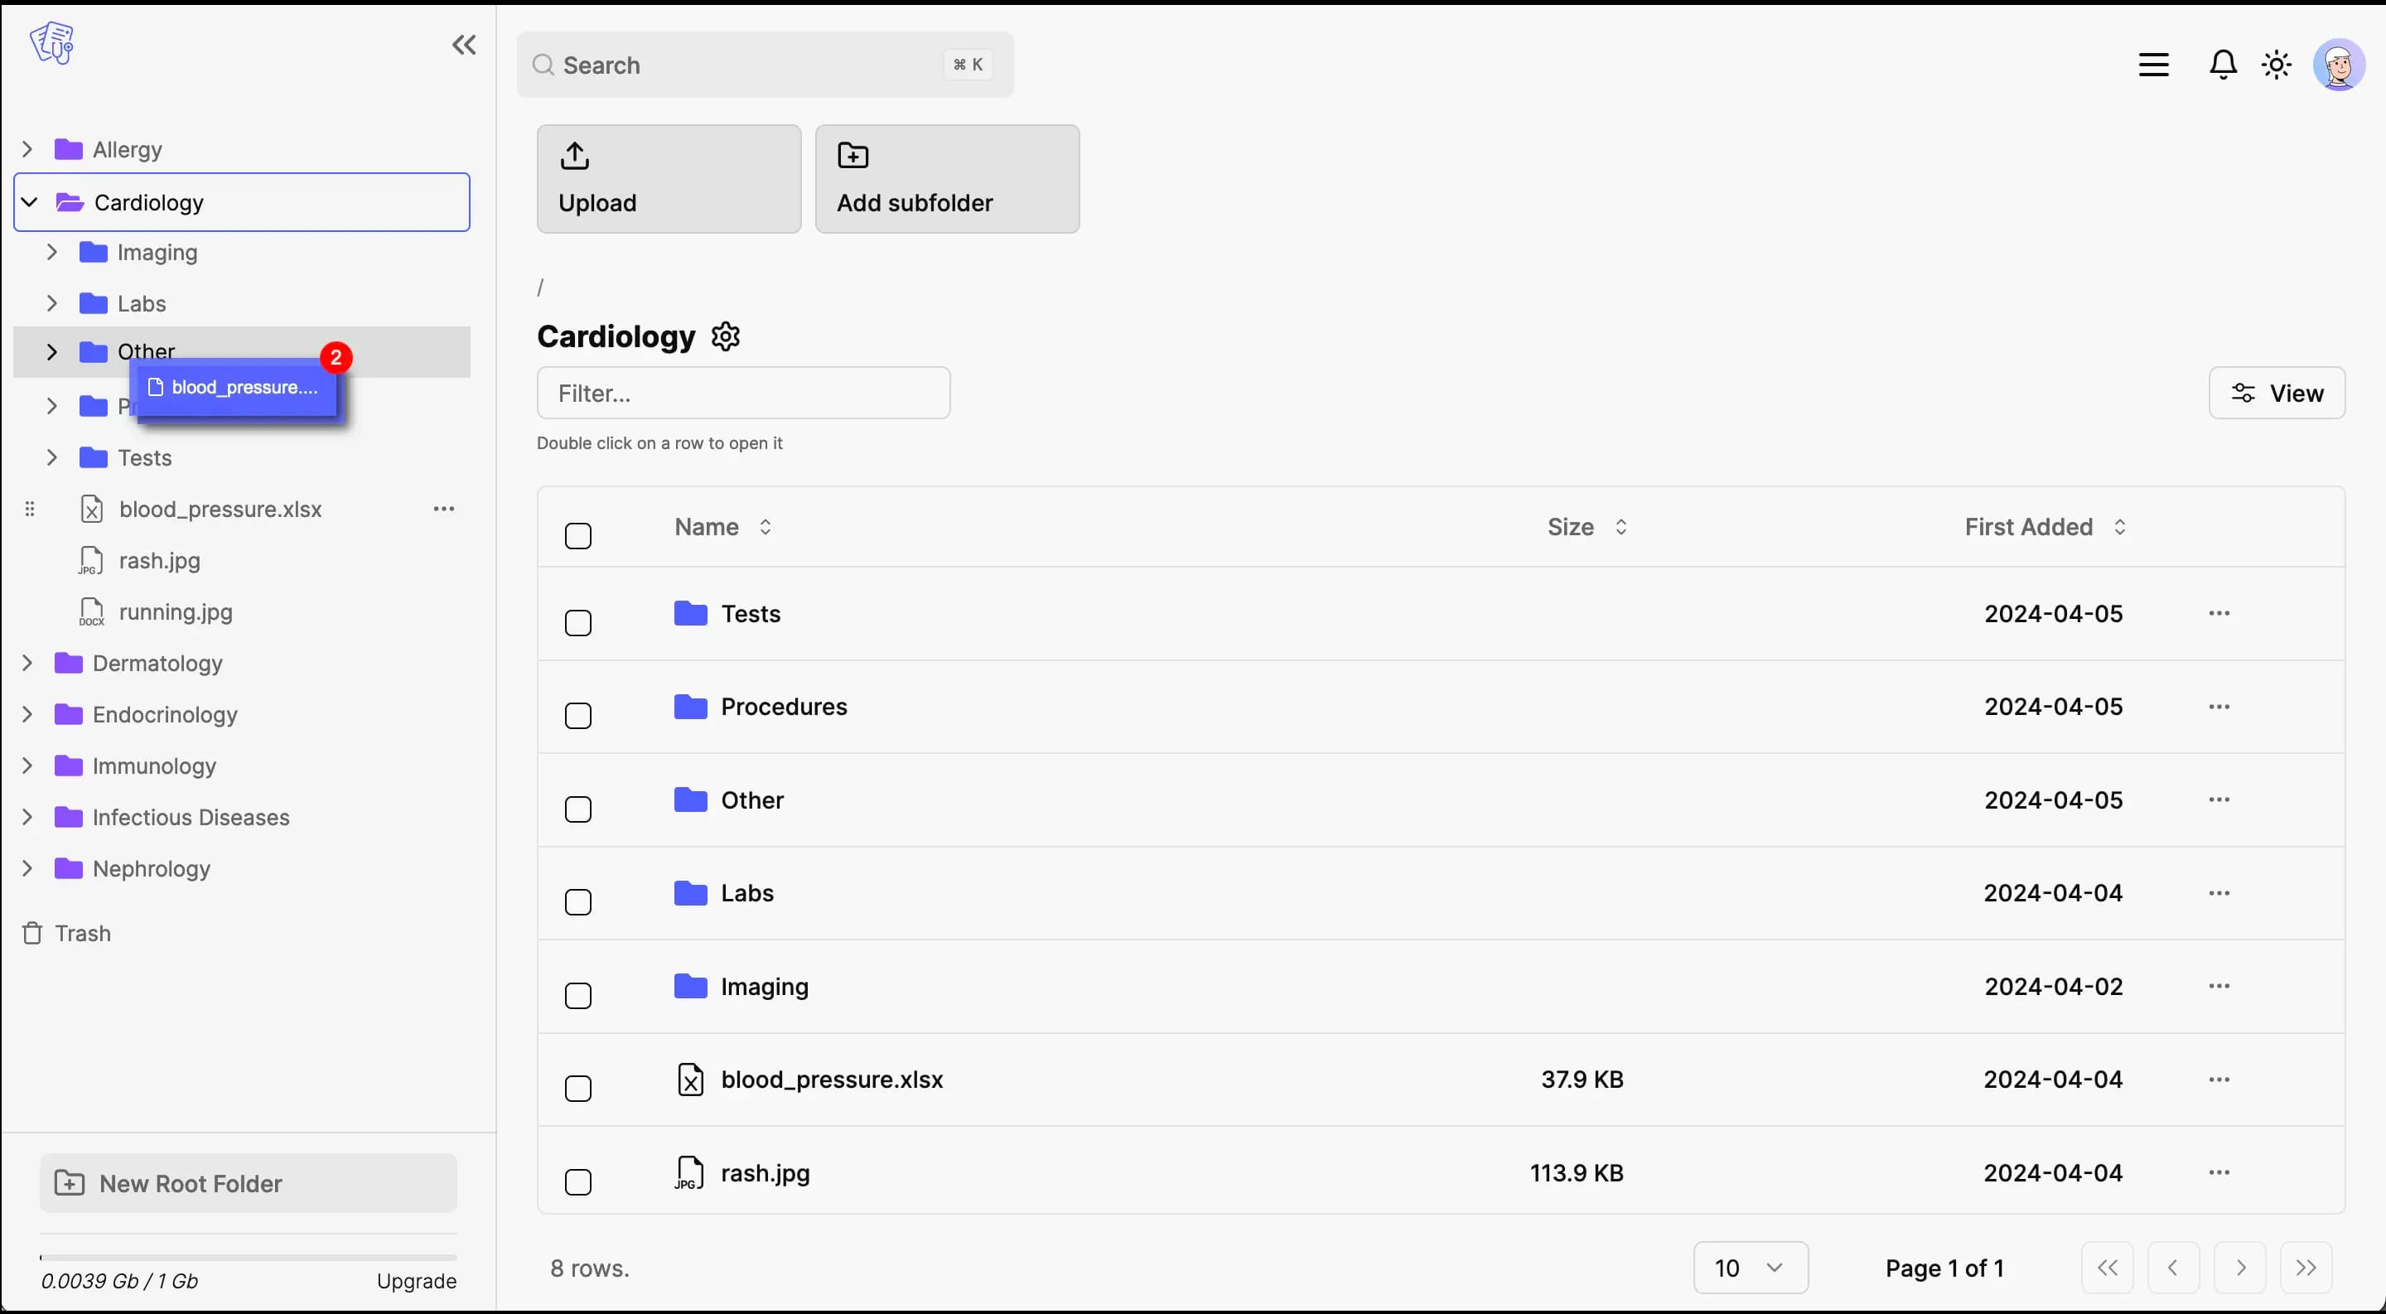2386x1314 pixels.
Task: Click the three-dot menu for Imaging folder
Action: click(x=2219, y=986)
